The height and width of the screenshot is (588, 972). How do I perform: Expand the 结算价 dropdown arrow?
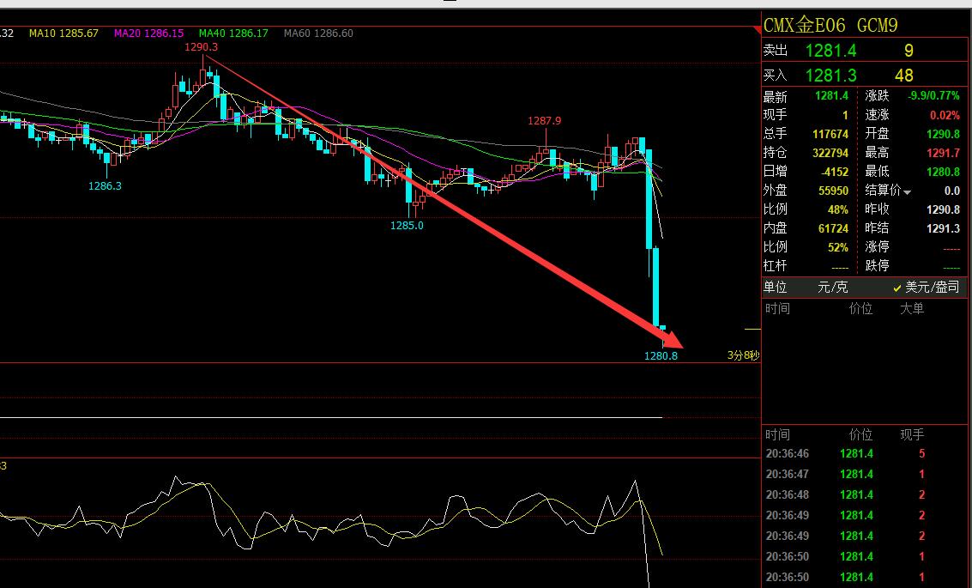[x=907, y=191]
